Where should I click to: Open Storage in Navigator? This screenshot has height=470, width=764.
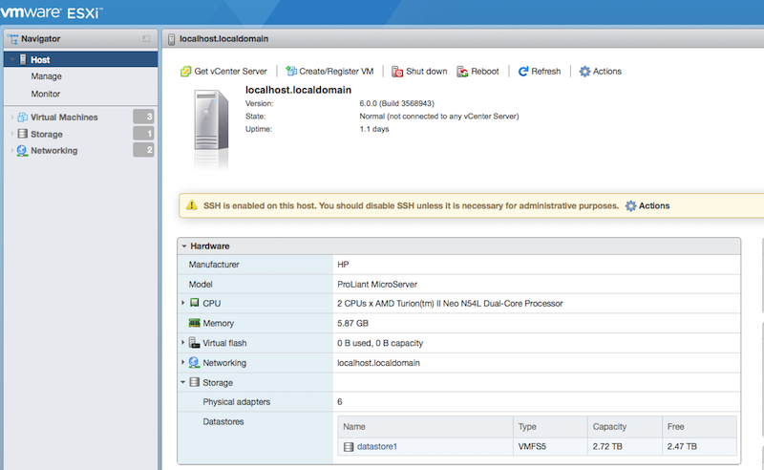point(47,134)
